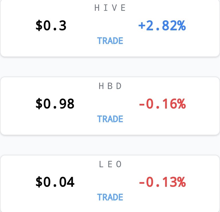
Task: Click the HBD -0.16% change value
Action: (162, 104)
